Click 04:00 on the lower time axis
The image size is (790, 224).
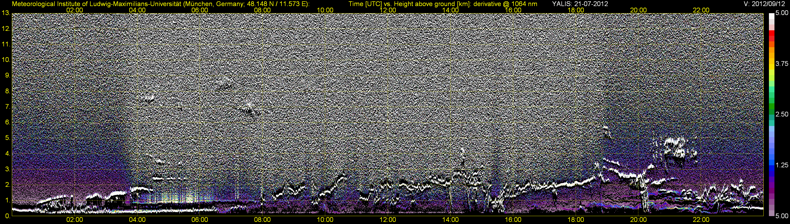tap(137, 220)
